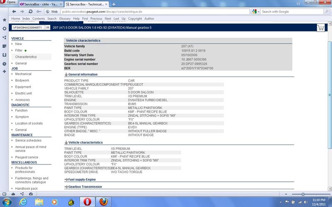
Task: Open the gear panel in sidebar
Action: tap(4, 29)
